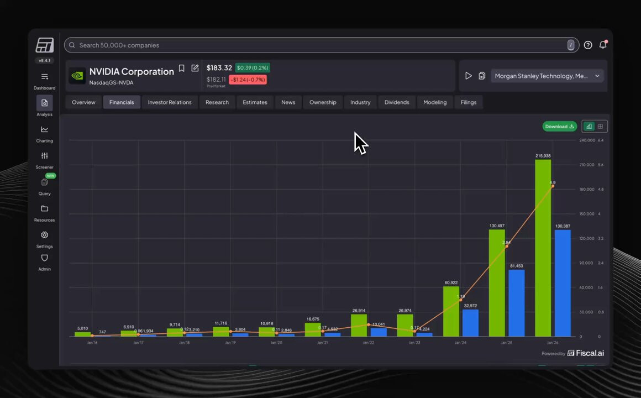This screenshot has height=398, width=641.
Task: Switch to table grid view
Action: (x=601, y=127)
